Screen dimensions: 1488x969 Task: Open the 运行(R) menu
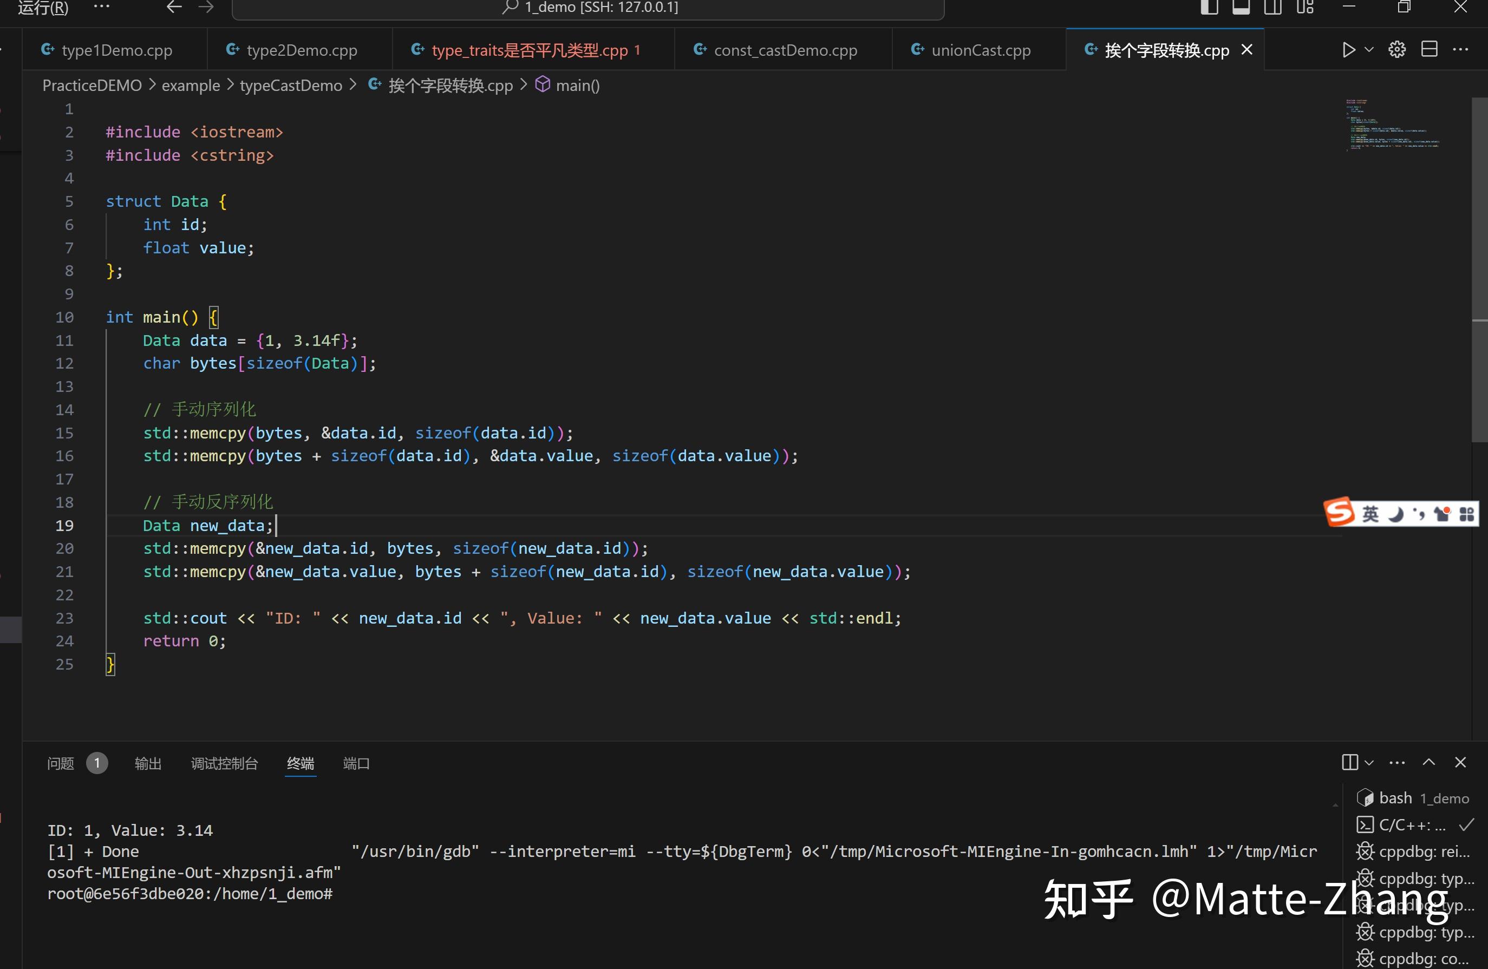(x=41, y=8)
